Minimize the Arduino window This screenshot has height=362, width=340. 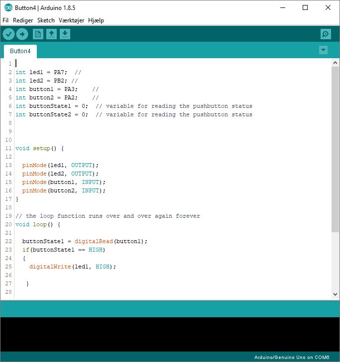pos(283,7)
